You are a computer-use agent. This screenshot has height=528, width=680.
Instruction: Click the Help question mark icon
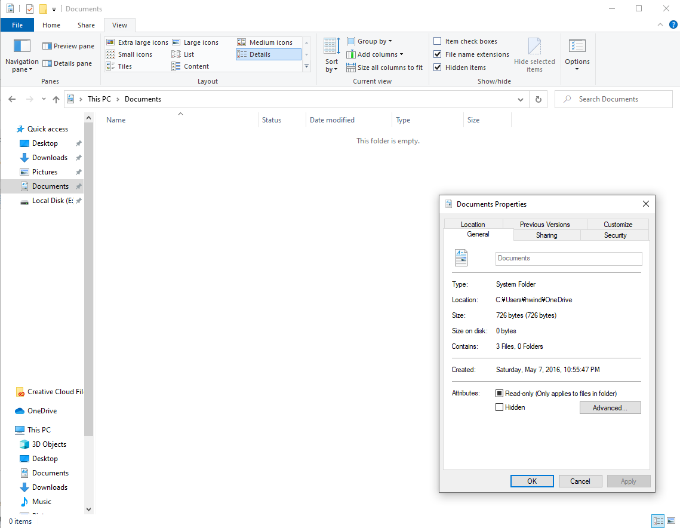click(673, 25)
